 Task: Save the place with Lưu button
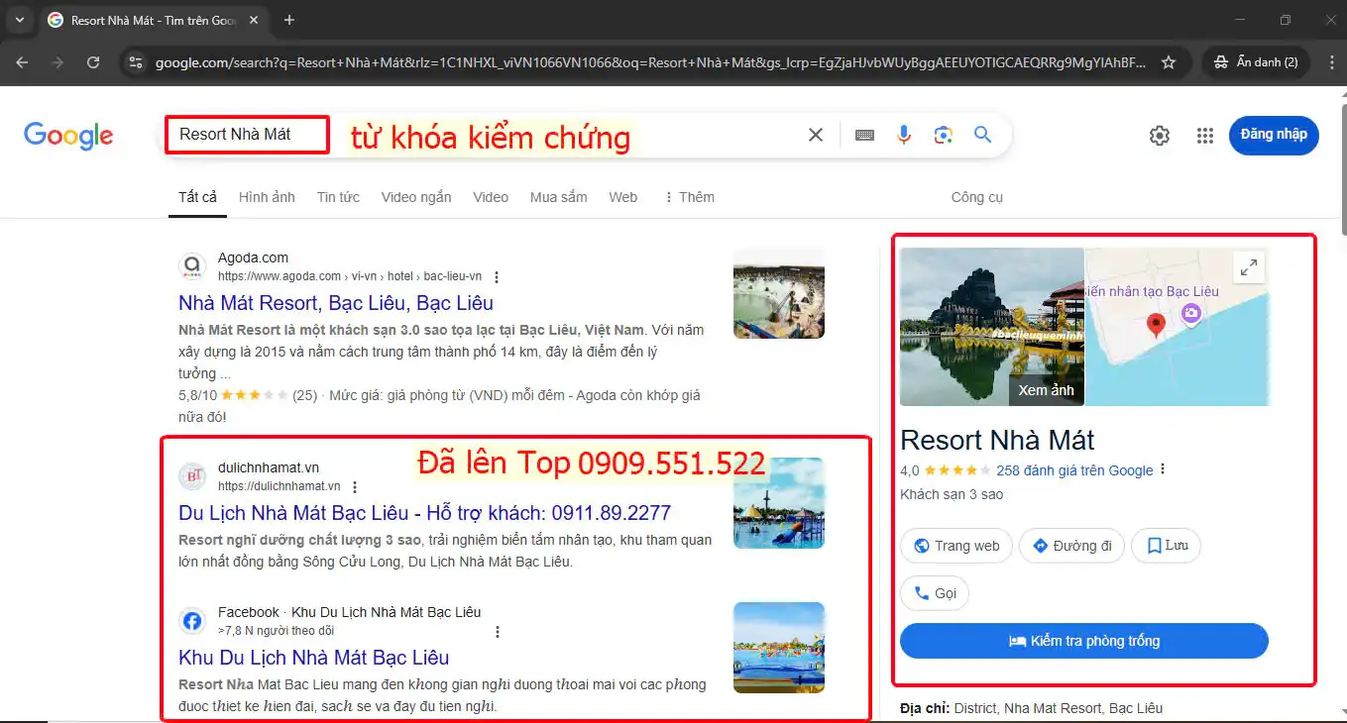1166,546
